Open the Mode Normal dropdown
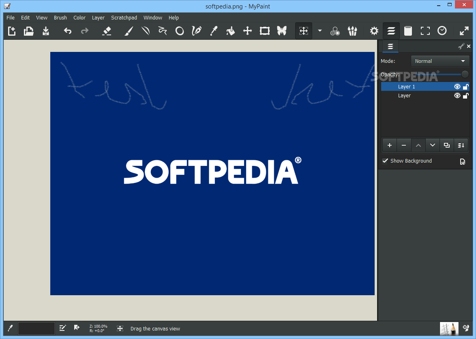 coord(440,61)
